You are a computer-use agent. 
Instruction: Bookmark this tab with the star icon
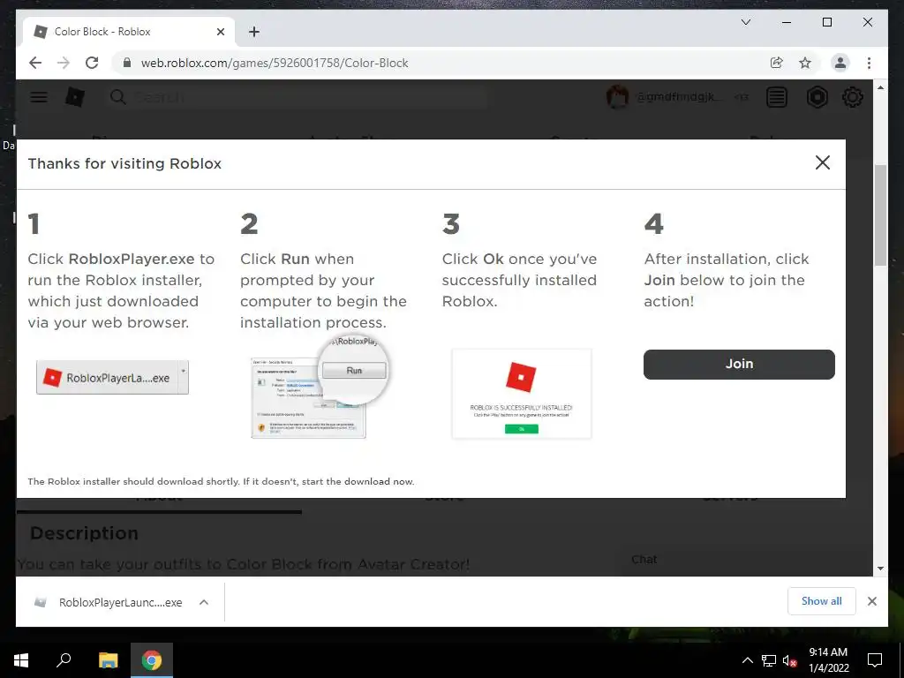coord(805,63)
